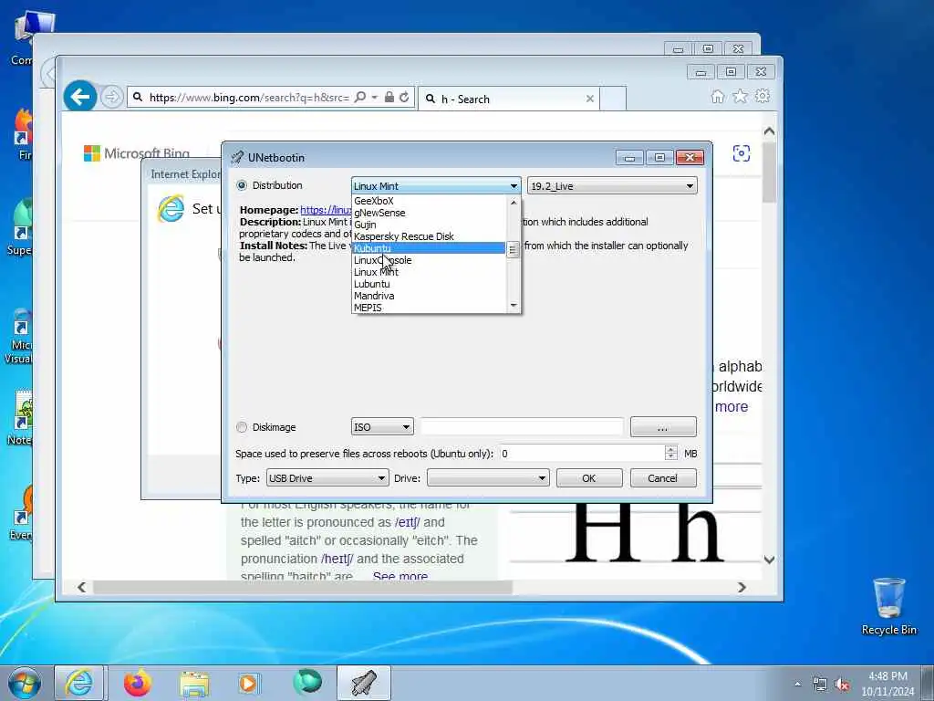Increase persistence space with up stepper arrow

pyautogui.click(x=670, y=449)
